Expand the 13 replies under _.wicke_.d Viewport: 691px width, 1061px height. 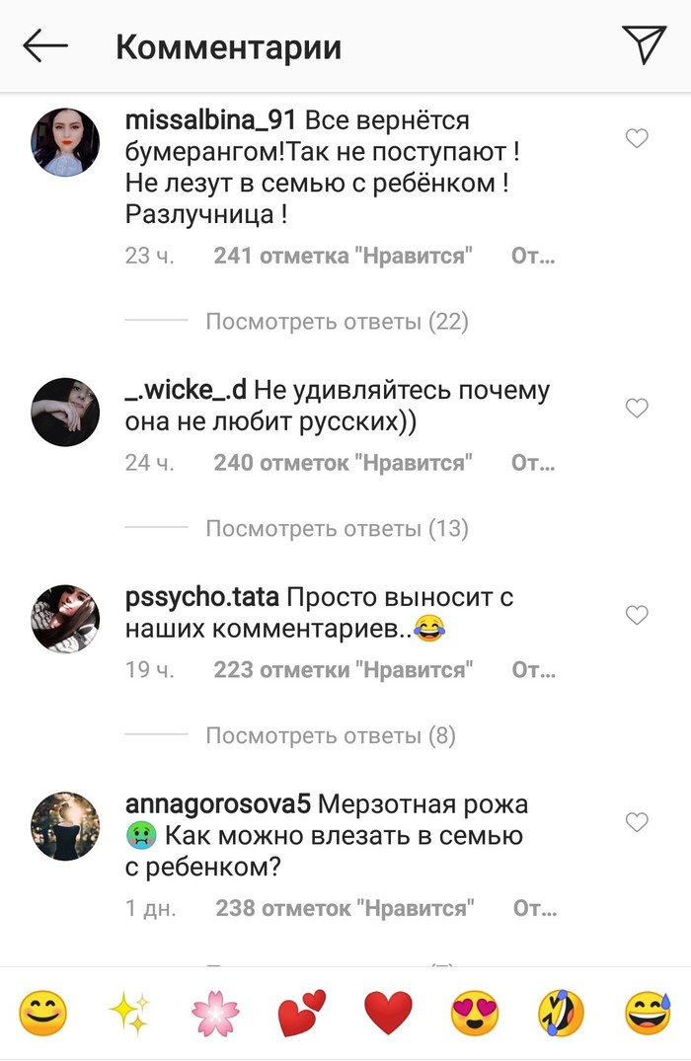coord(337,528)
